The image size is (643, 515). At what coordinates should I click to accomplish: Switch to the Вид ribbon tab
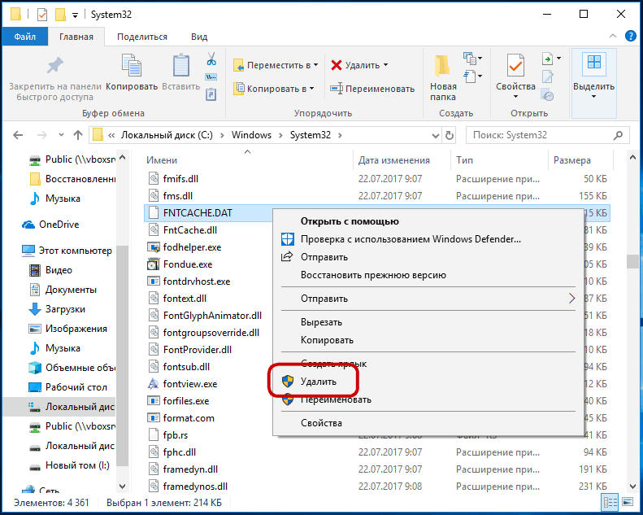199,37
